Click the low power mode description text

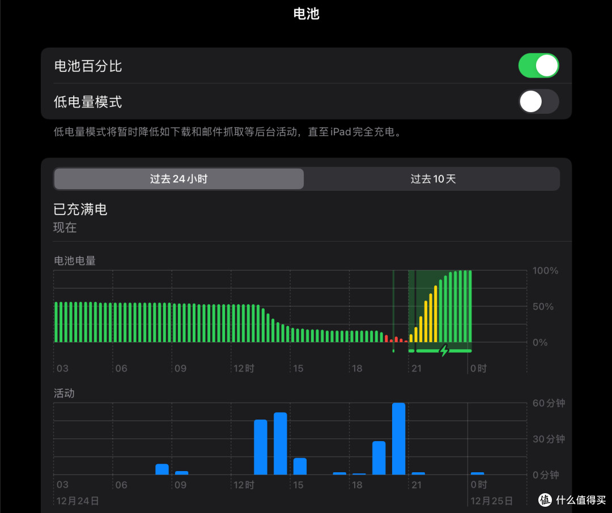(228, 132)
